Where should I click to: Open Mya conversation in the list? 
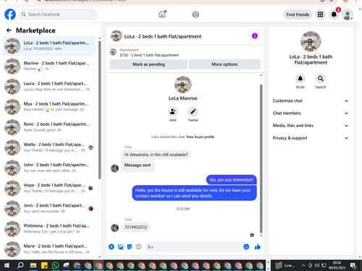(49, 107)
